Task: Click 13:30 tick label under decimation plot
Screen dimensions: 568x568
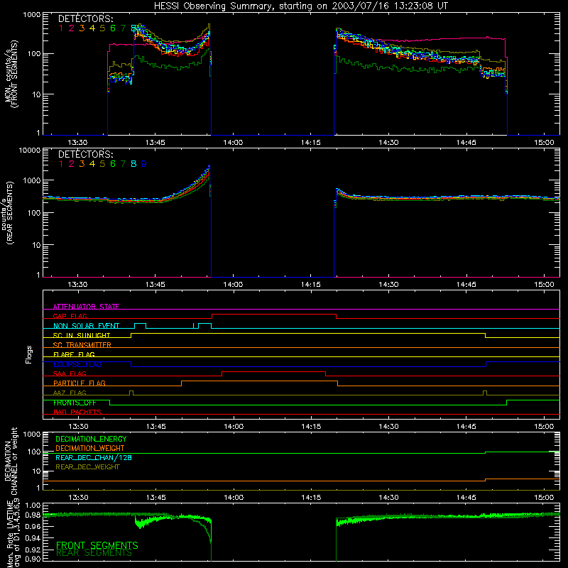Action: pos(78,498)
